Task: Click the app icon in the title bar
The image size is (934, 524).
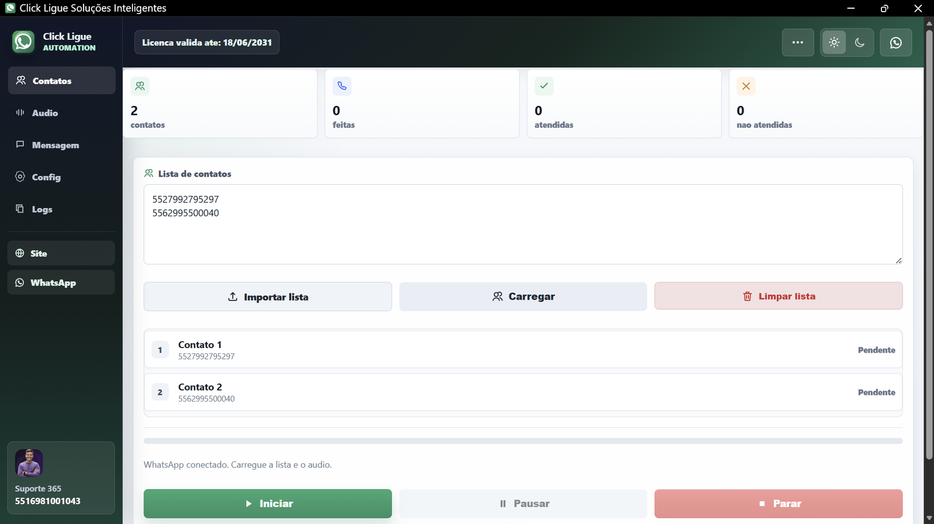Action: [10, 8]
